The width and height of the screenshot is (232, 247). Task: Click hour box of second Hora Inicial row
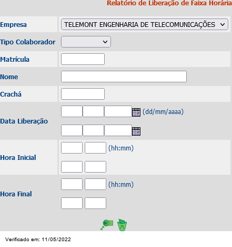click(x=72, y=167)
